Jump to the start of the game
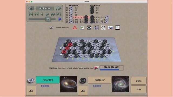 (31, 14)
